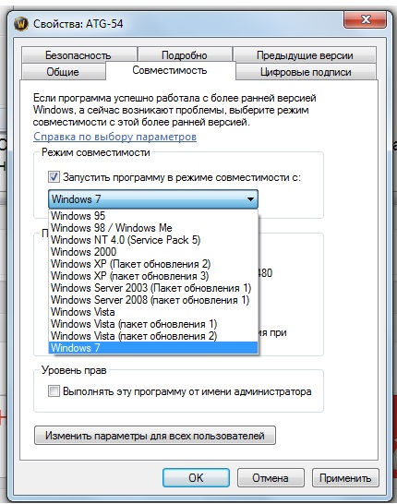The height and width of the screenshot is (504, 397).
Task: Choose Windows Server 2003 (Пакет обновления 1)
Action: coord(153,288)
